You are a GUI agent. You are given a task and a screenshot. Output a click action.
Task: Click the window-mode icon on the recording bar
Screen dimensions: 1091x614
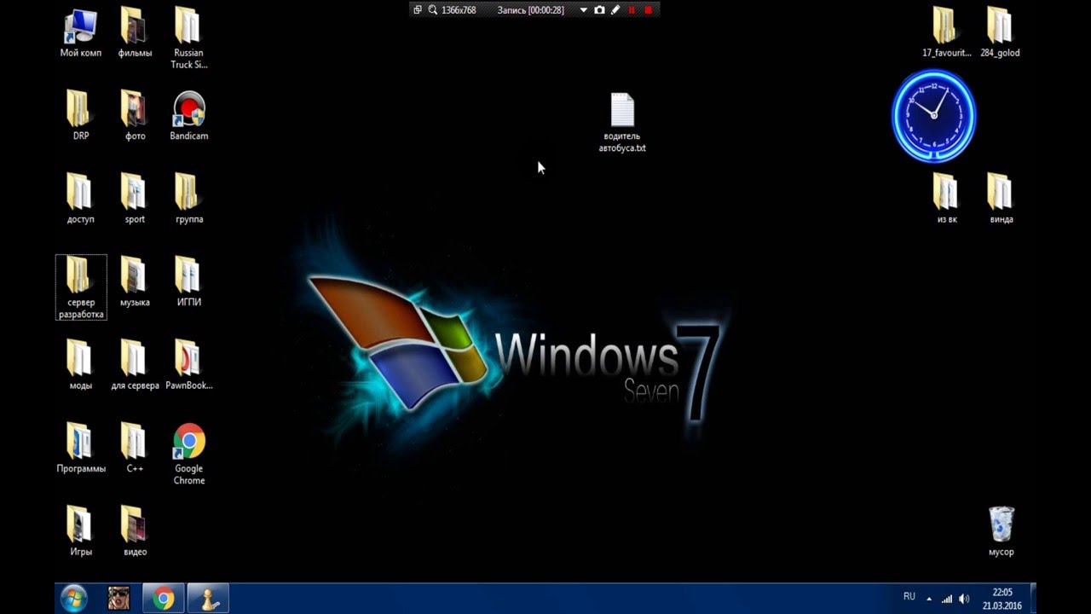pos(417,10)
